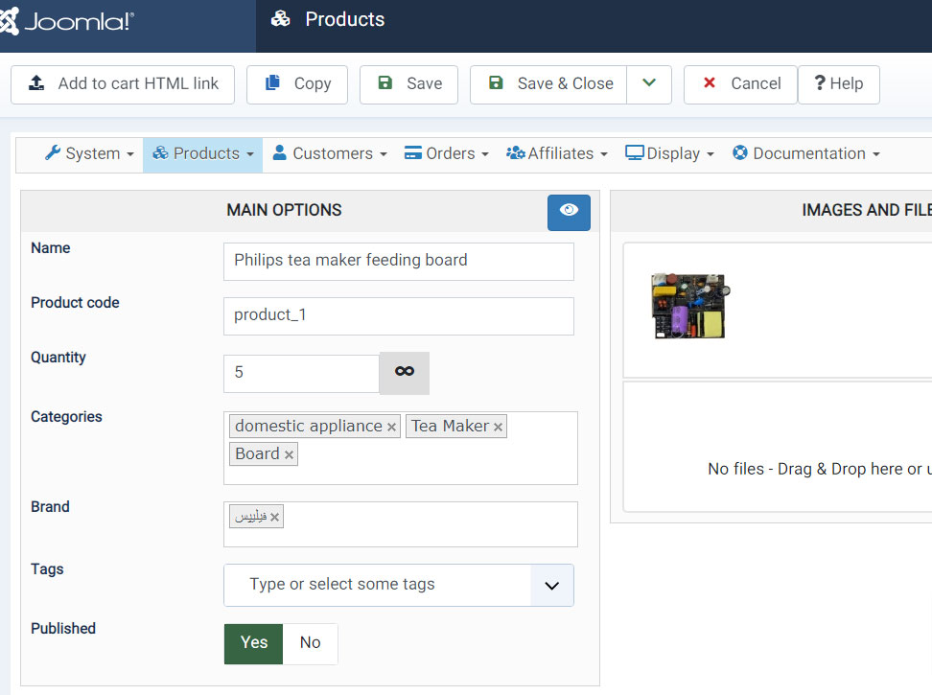Click the Quantity input field
Screen dimensions: 932x695
[301, 374]
